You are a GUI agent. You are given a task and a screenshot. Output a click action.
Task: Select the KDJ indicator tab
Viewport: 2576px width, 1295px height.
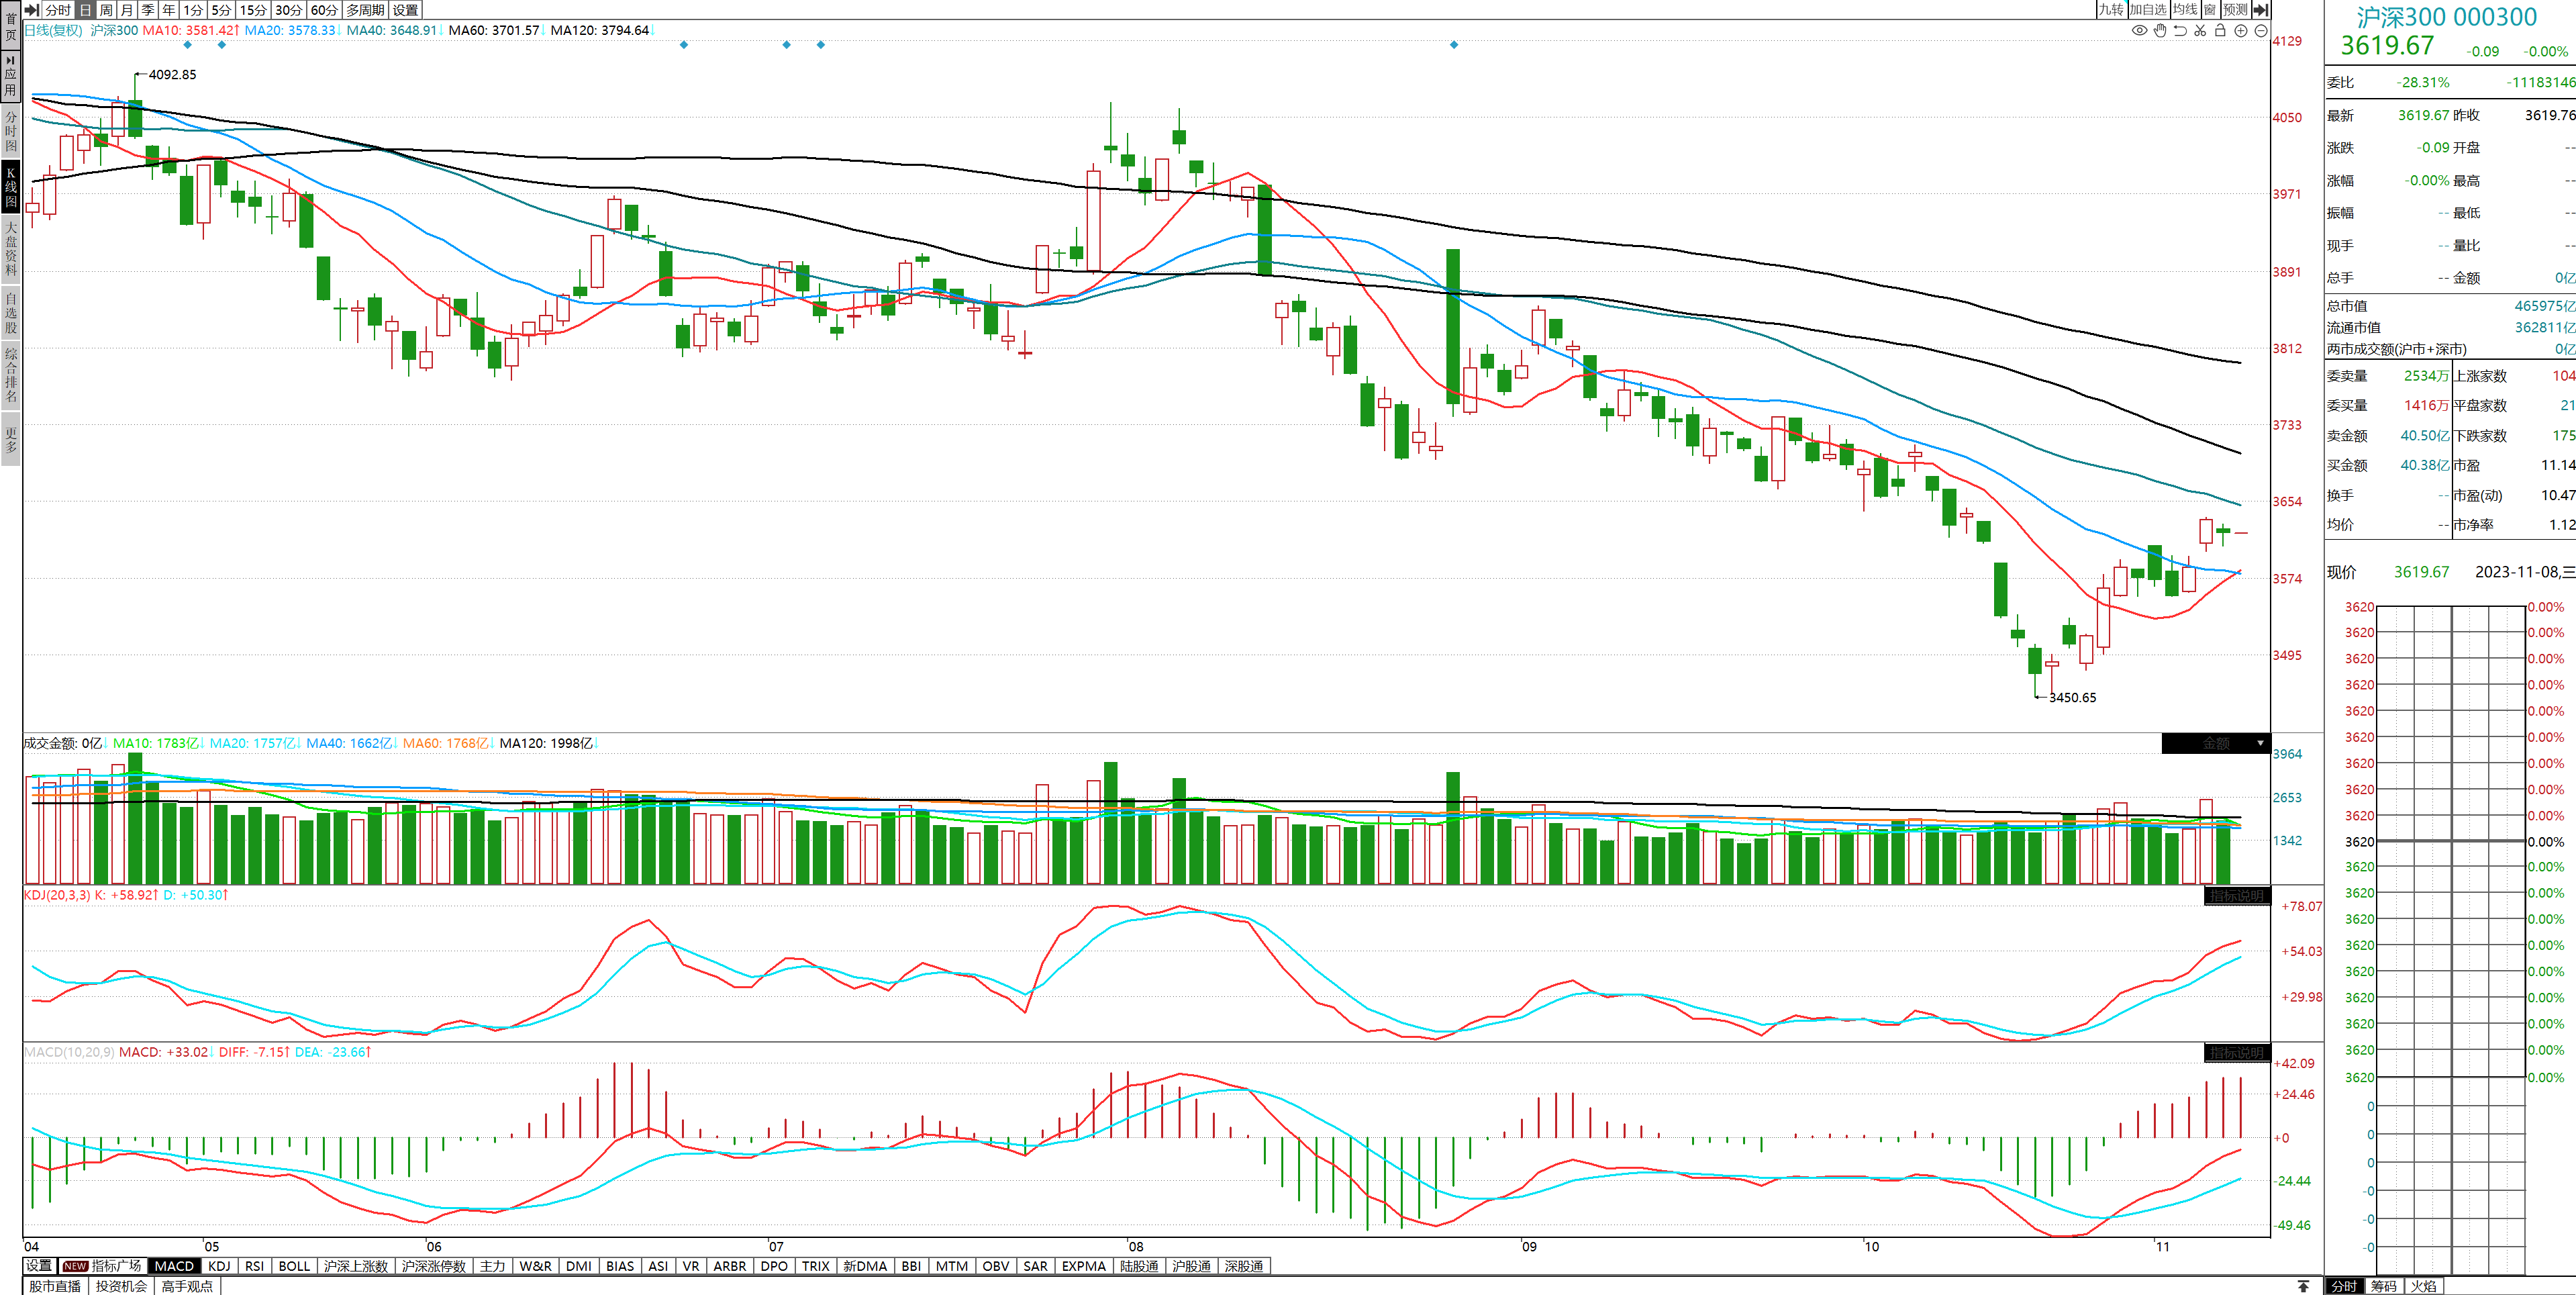coord(219,1266)
